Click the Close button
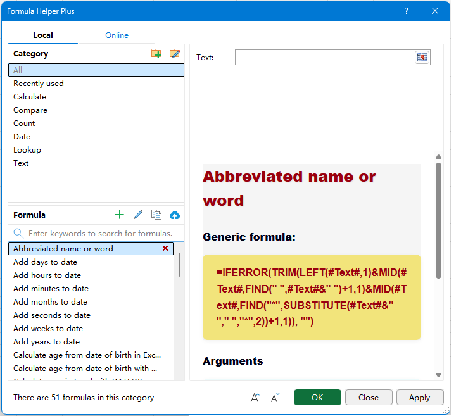The height and width of the screenshot is (416, 456). coord(369,398)
